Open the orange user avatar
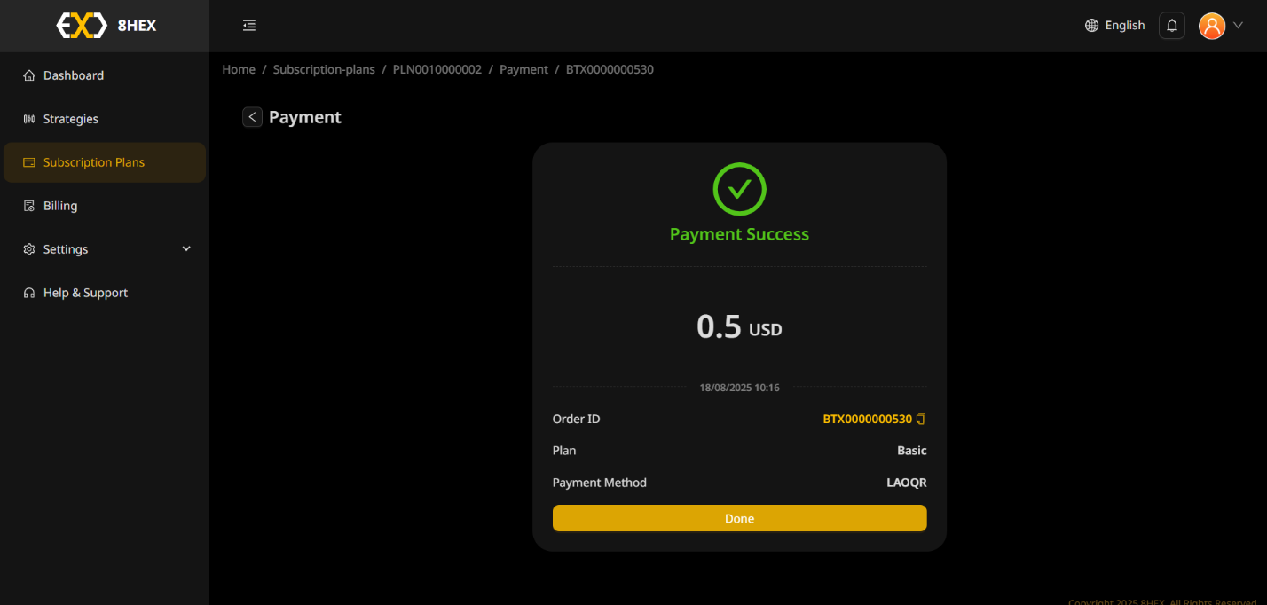1267x605 pixels. tap(1212, 25)
